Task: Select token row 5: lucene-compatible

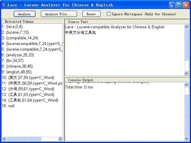Action: coord(32,49)
